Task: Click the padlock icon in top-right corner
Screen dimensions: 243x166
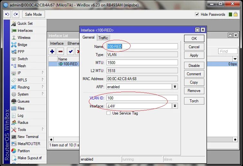Action: coord(236,14)
